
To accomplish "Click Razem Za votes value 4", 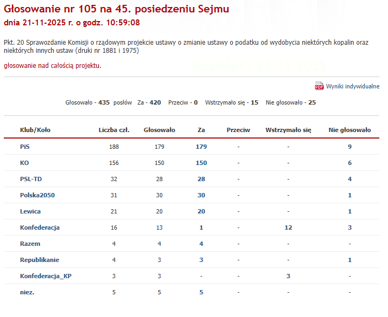I will pyautogui.click(x=201, y=244).
